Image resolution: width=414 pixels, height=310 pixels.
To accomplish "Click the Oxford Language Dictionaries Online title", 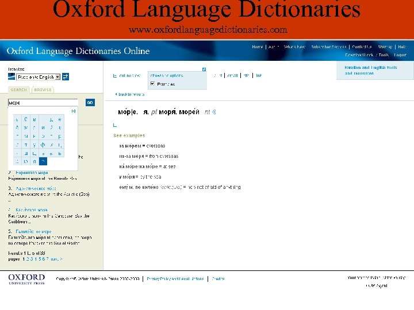I will (78, 51).
